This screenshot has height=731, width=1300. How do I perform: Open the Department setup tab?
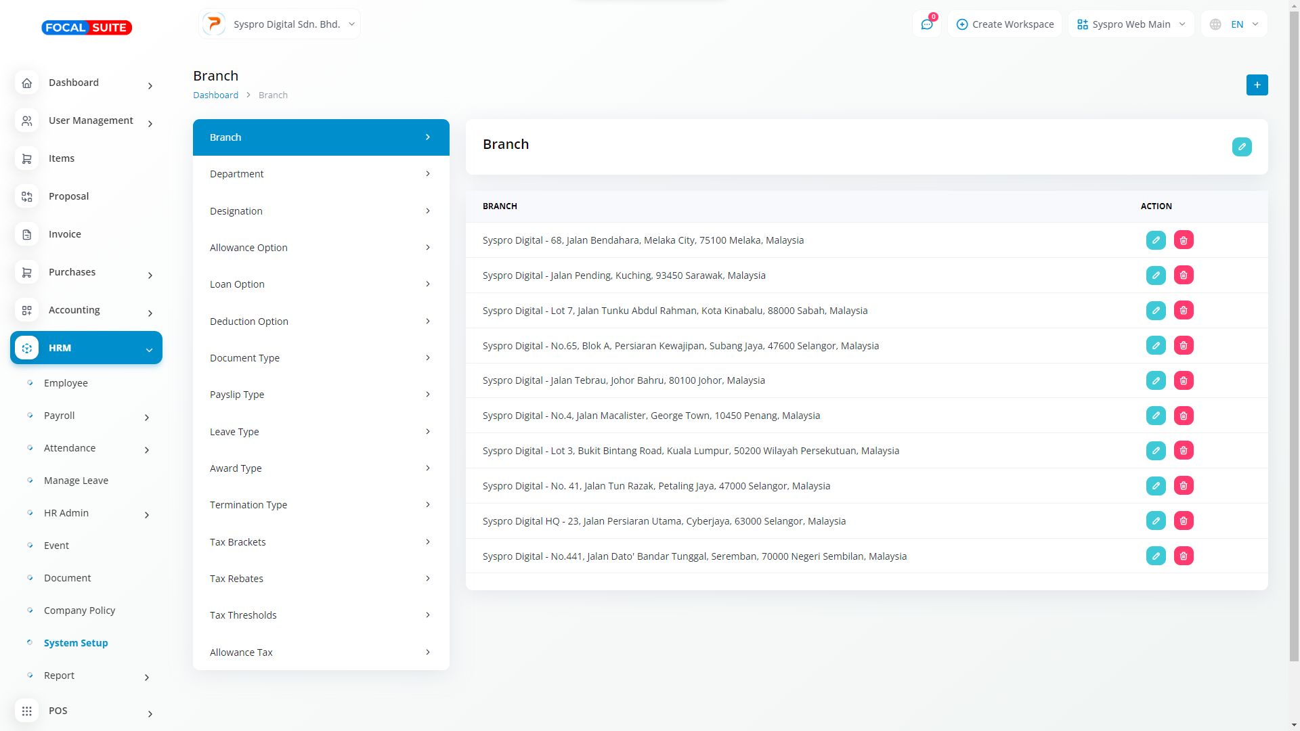click(x=321, y=174)
